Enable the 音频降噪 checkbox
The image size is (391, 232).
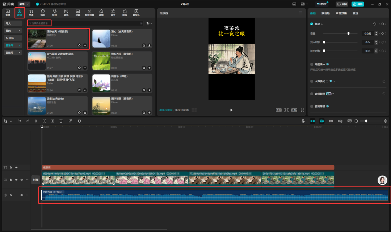[312, 106]
